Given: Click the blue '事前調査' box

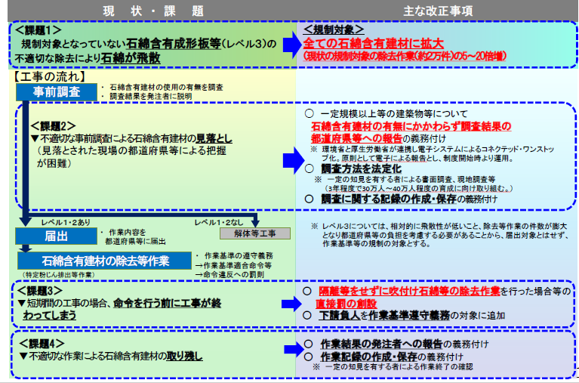Looking at the screenshot, I should pyautogui.click(x=57, y=91).
